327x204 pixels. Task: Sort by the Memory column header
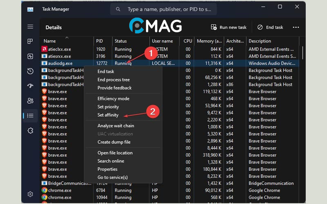[209, 41]
